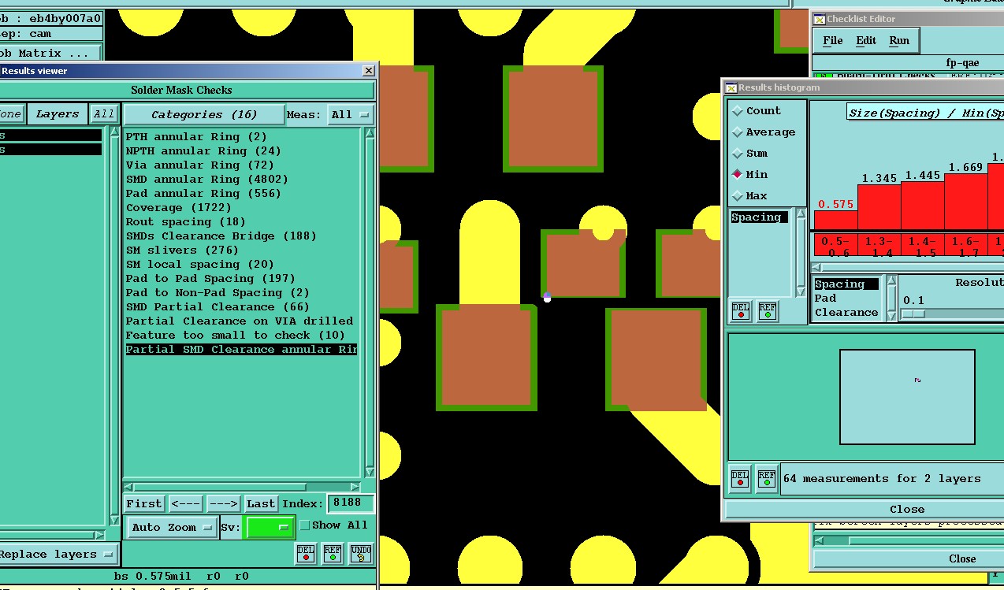Open the Meas All dropdown

coord(350,114)
